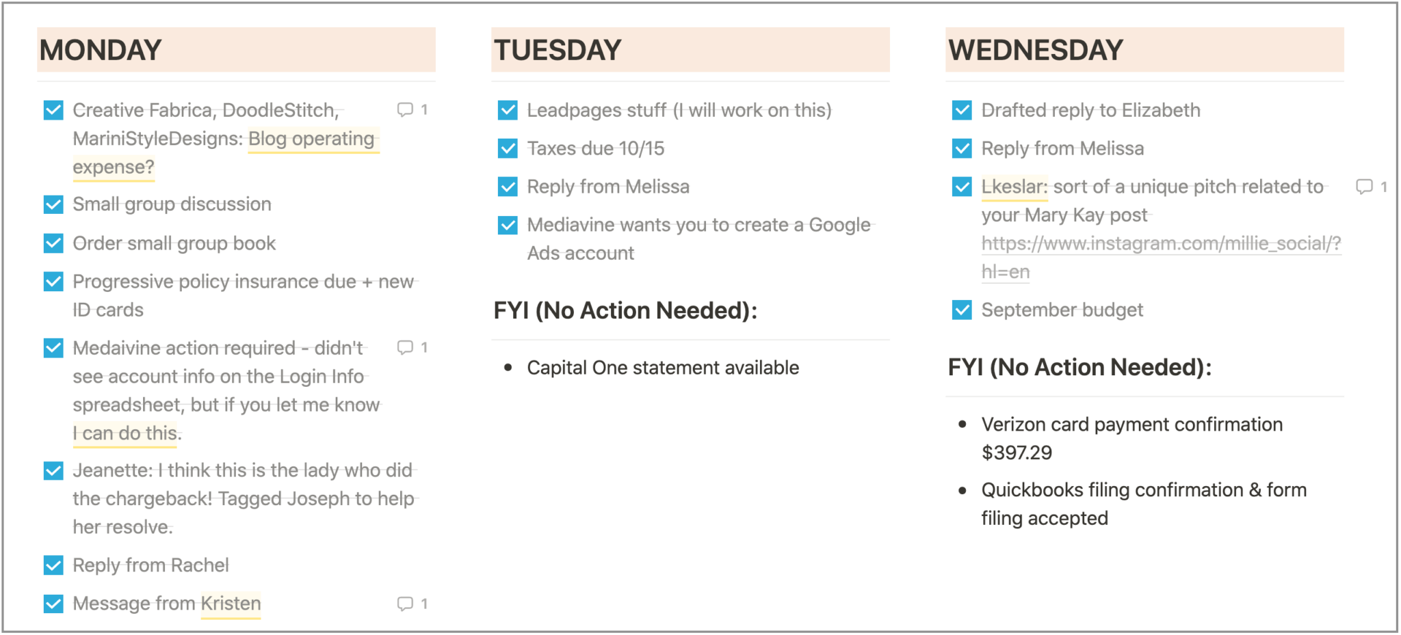
Task: Toggle Drafted reply to Elizabeth checkbox
Action: 962,110
